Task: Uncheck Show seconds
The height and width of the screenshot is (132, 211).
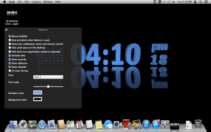Action: (x=10, y=59)
